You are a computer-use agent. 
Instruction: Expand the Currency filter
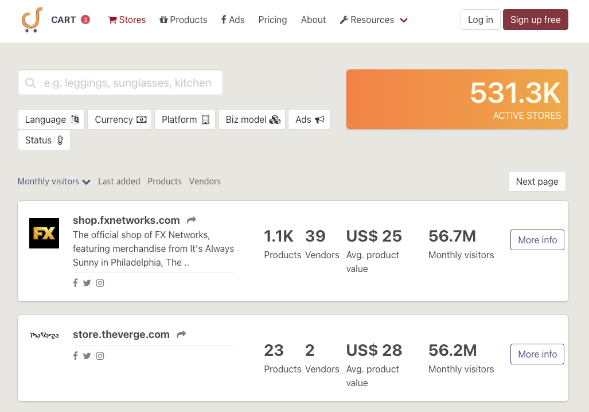point(120,119)
